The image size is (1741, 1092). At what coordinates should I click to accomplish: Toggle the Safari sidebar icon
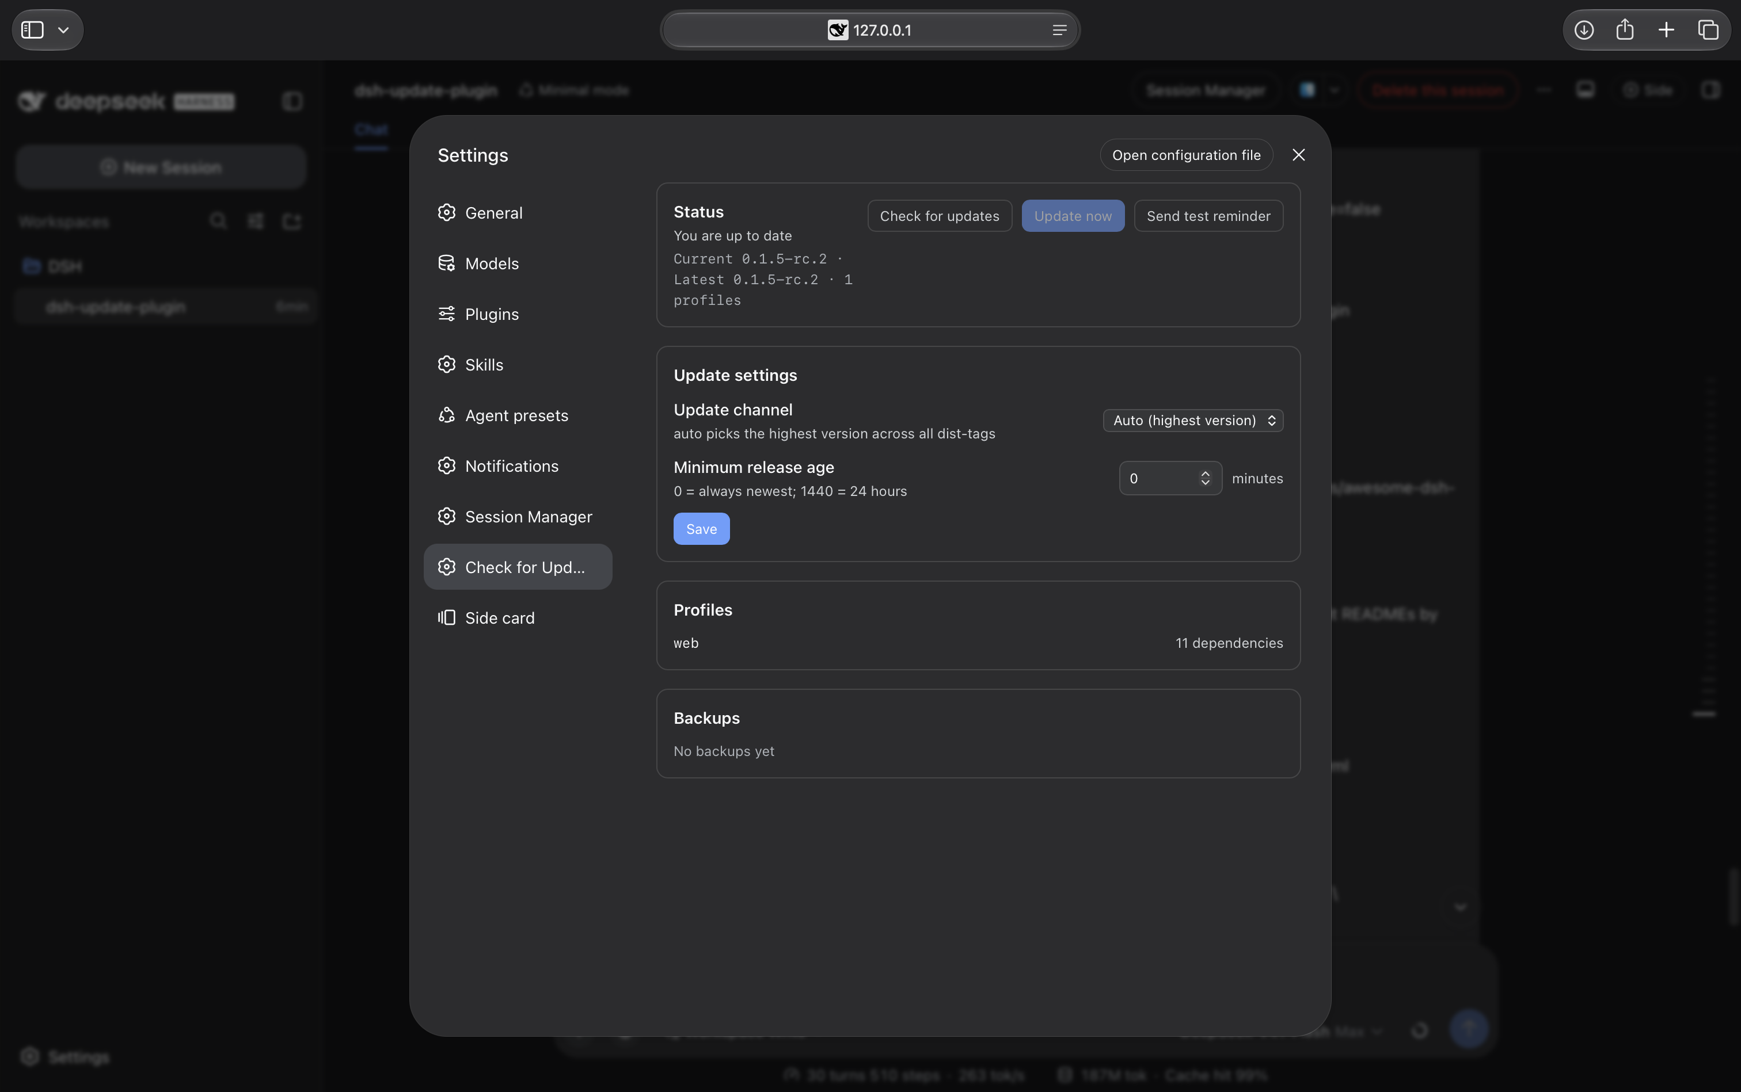[32, 29]
